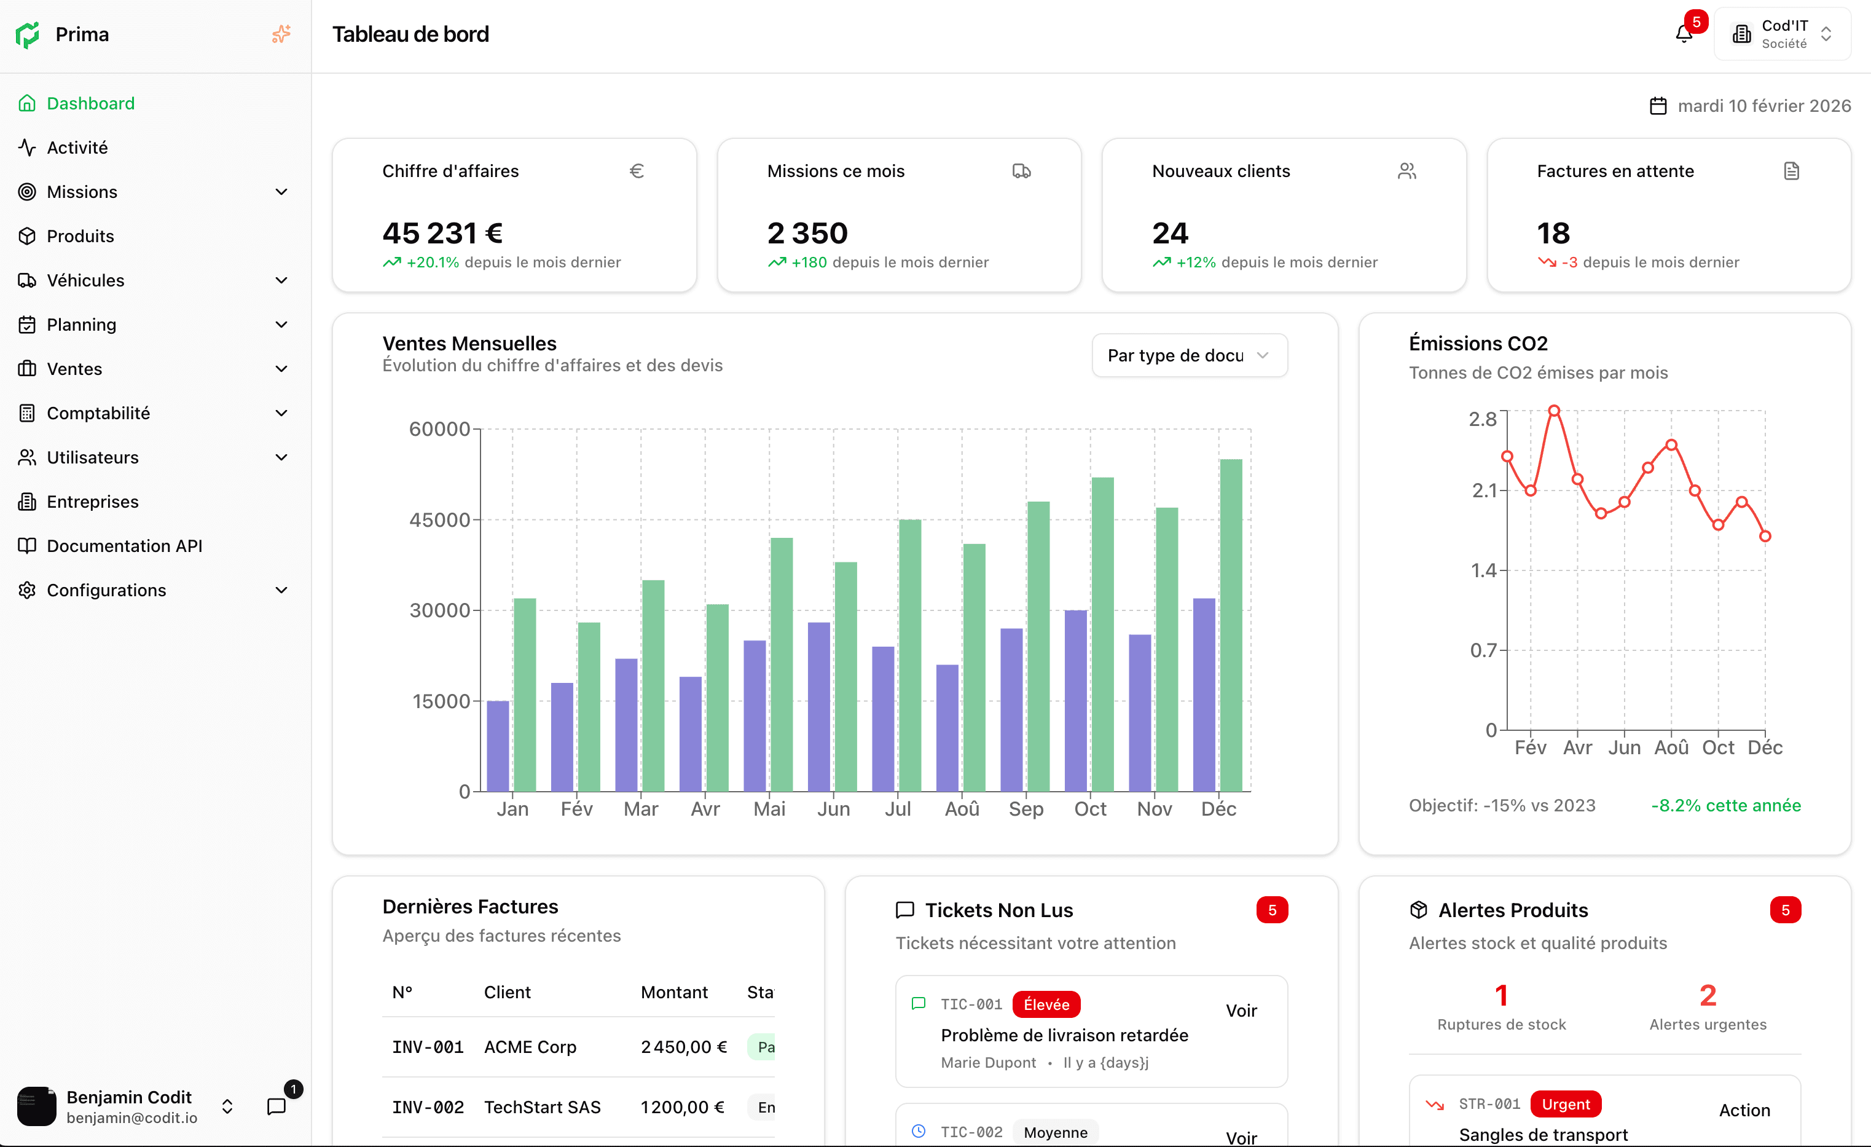Click Voir on ticket TIC-001
1871x1147 pixels.
pyautogui.click(x=1241, y=1011)
